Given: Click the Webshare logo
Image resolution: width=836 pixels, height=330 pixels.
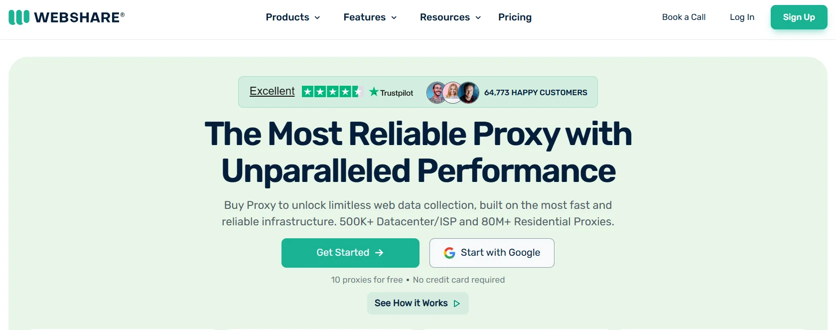Looking at the screenshot, I should pos(66,17).
